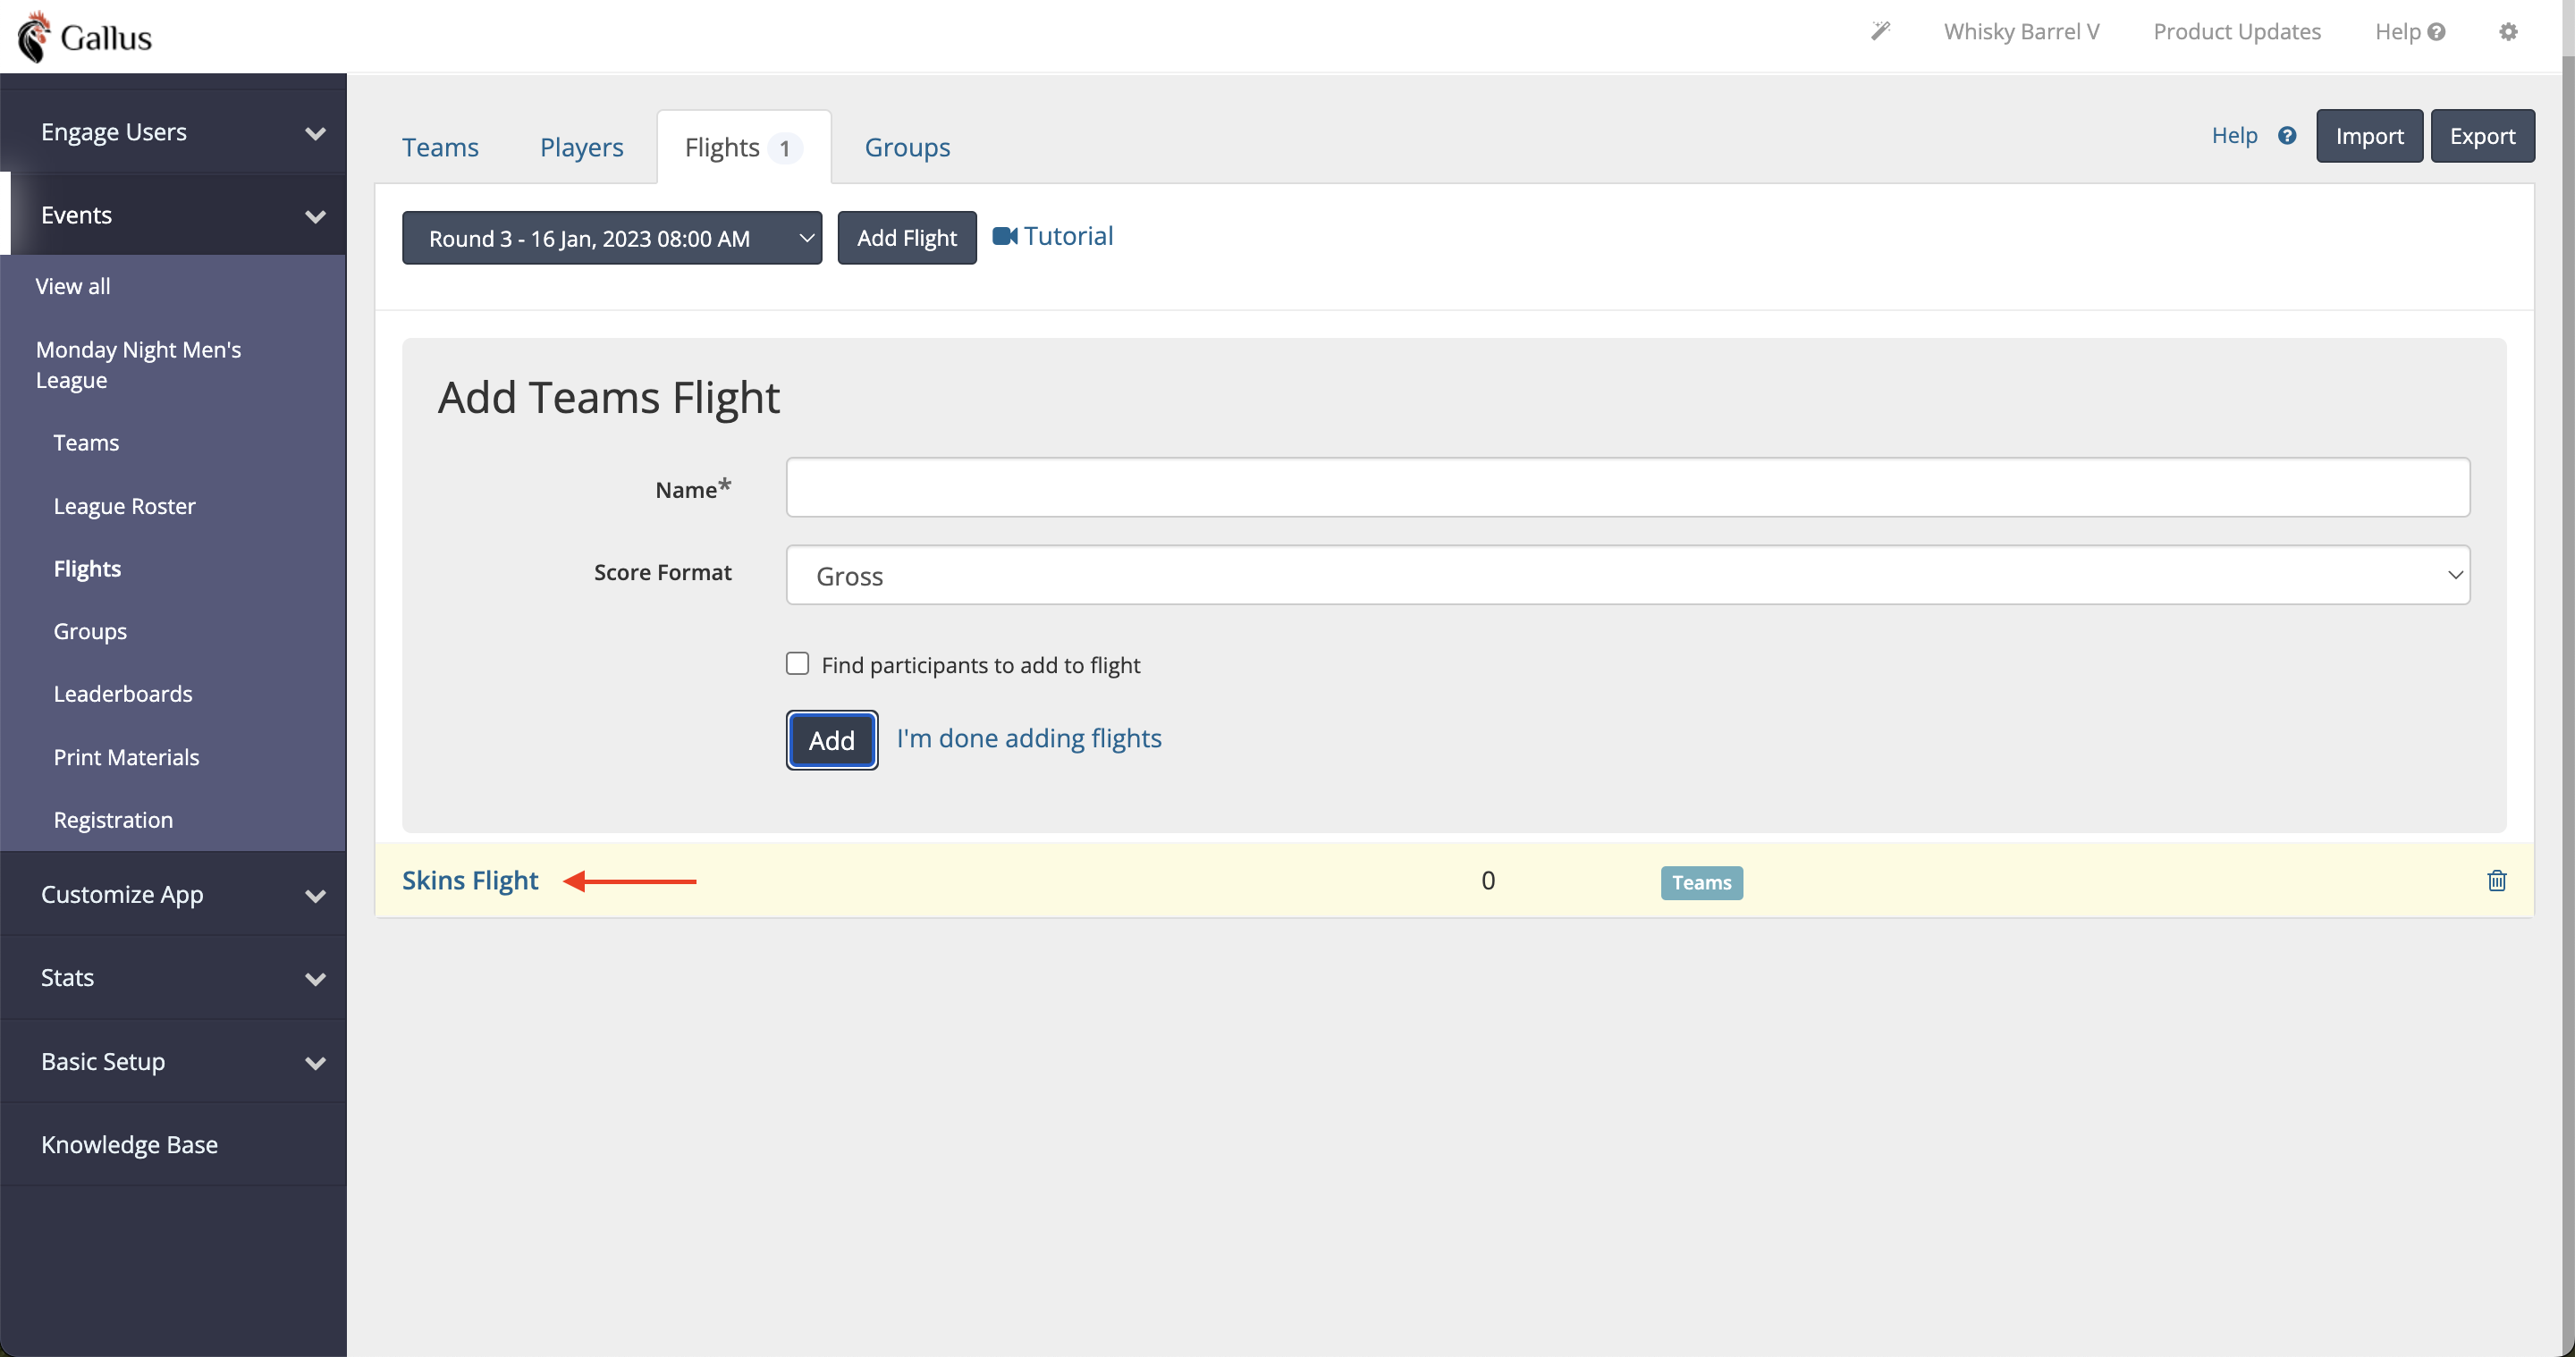
Task: Switch to the Groups tab
Action: point(907,147)
